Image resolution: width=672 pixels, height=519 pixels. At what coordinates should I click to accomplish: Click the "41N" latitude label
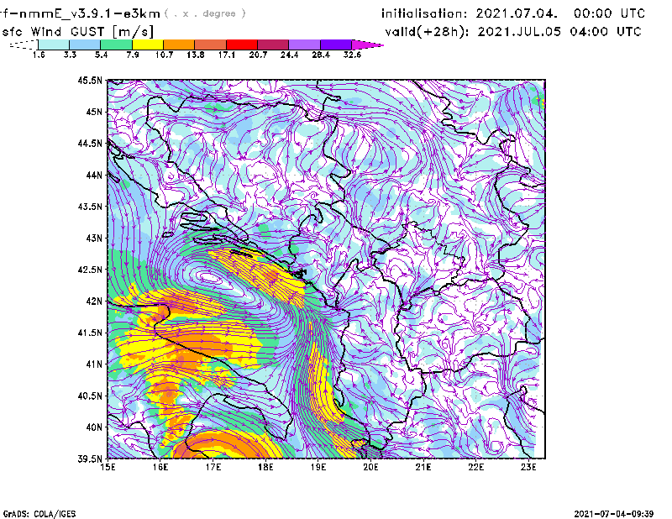click(94, 364)
